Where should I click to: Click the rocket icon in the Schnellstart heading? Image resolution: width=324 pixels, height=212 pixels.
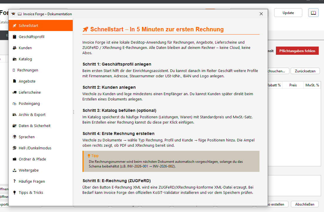coord(85,30)
